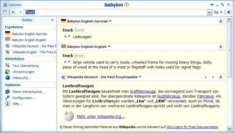Image resolution: width=234 pixels, height=133 pixels.
Task: Close the SideBar panel
Action: point(52,20)
